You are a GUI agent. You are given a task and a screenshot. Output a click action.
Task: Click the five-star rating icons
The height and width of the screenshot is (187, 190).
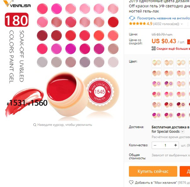tap(137, 24)
